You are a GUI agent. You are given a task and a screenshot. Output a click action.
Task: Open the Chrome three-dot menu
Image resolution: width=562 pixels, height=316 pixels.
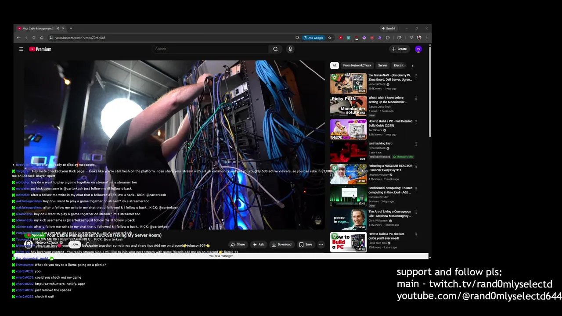[426, 38]
